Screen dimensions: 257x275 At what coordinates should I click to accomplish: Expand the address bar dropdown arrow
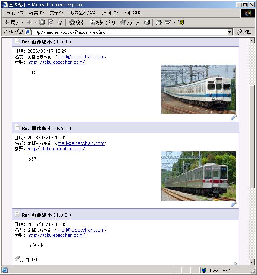point(229,32)
